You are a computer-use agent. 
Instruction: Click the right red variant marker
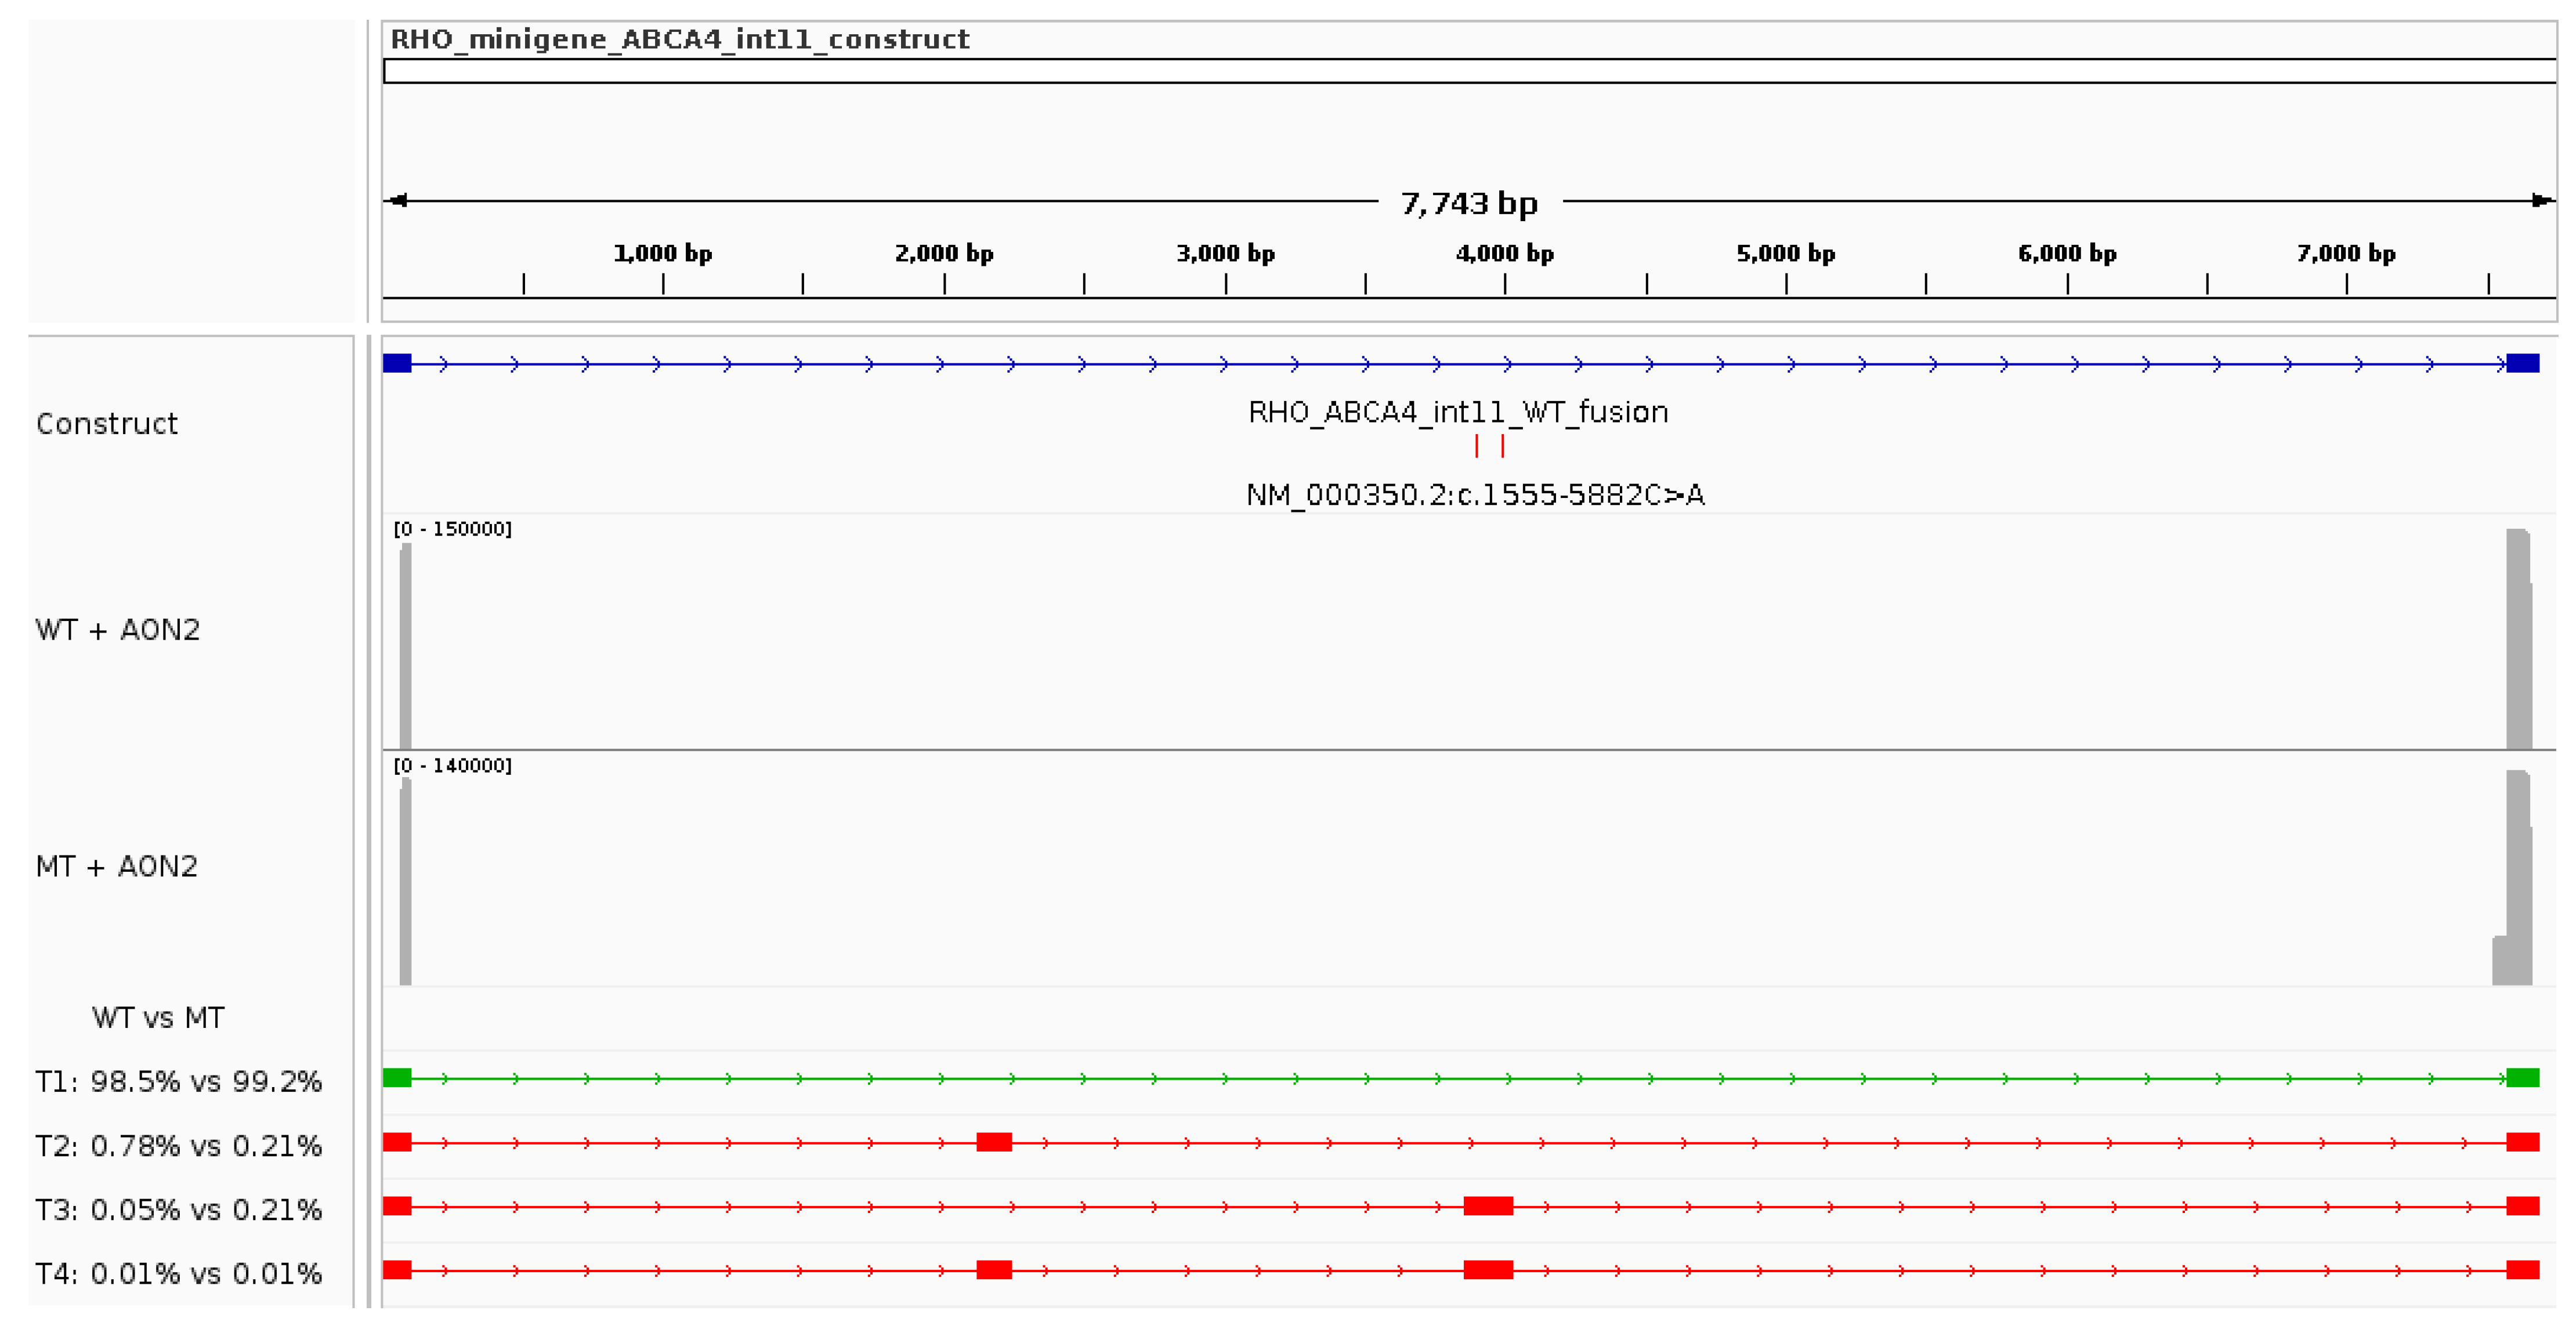coord(1502,446)
